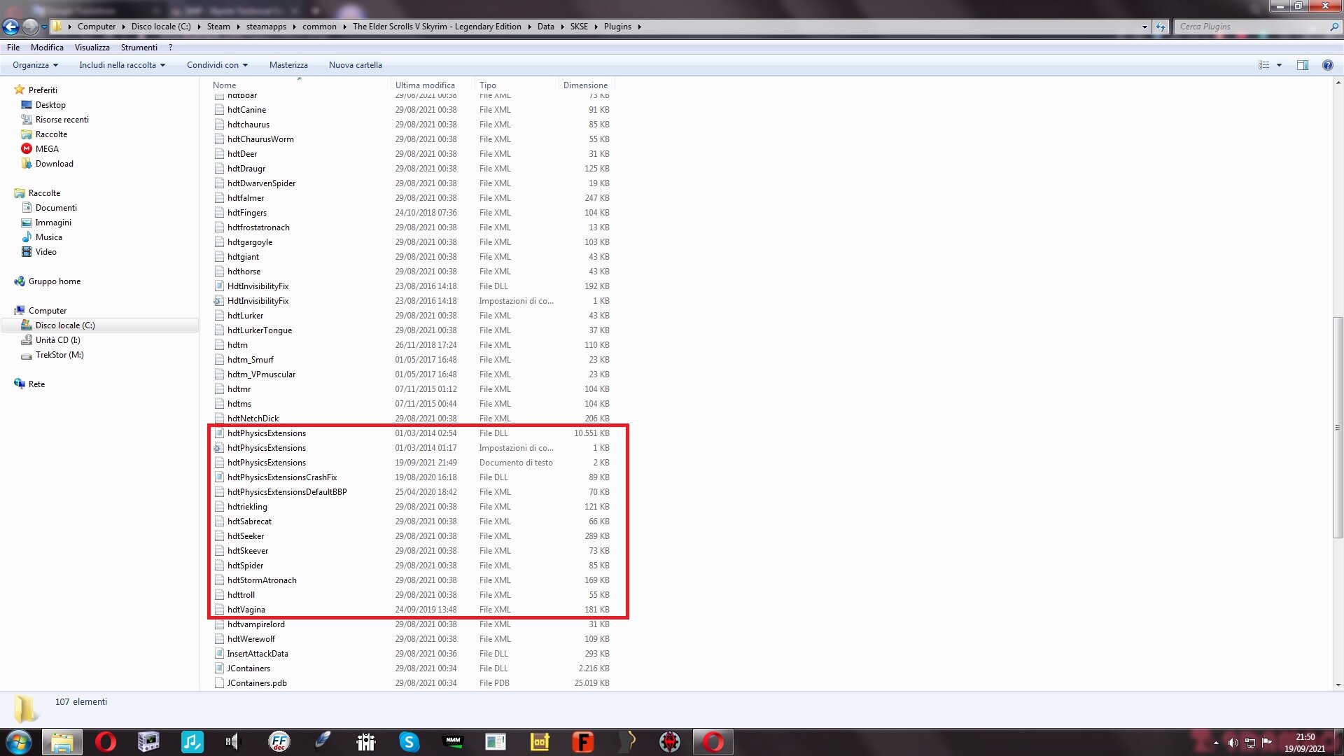Show hidden tray icons arrow
Viewport: 1344px width, 756px height.
pos(1216,743)
